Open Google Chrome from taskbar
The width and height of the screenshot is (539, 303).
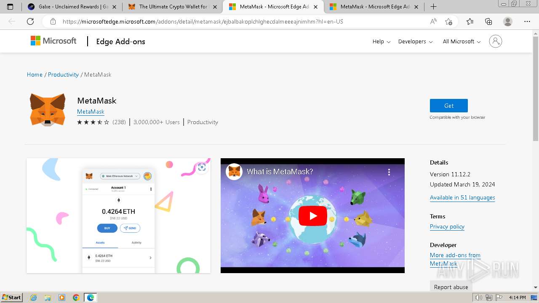pyautogui.click(x=76, y=298)
